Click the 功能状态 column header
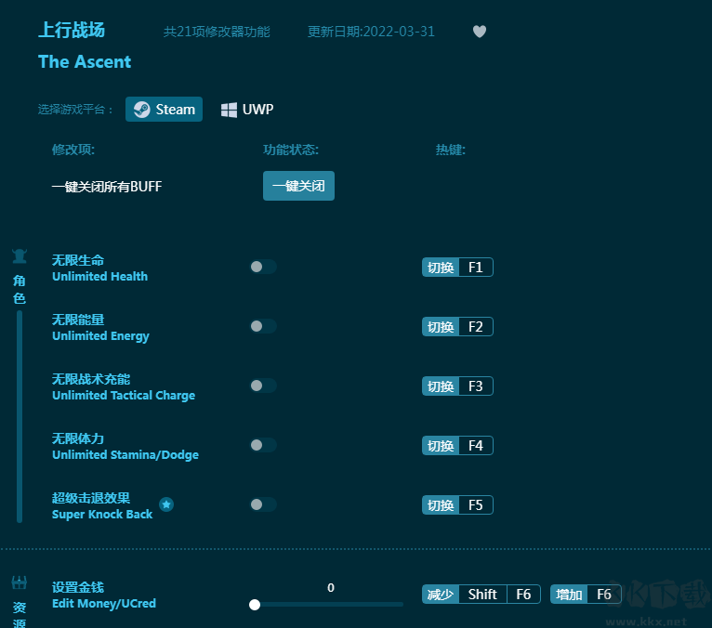Screen dimensions: 712x628 click(291, 150)
